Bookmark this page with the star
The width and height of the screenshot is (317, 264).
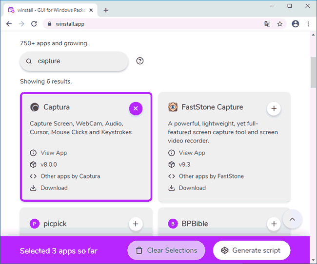(280, 24)
